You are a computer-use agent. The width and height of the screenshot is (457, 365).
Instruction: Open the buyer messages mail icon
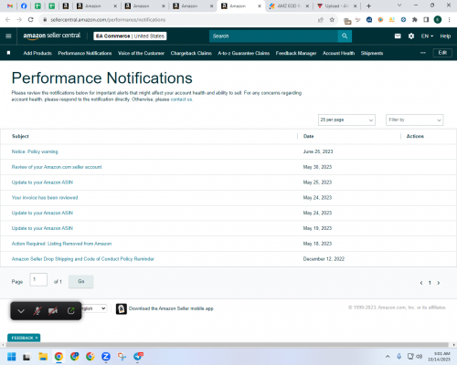[398, 36]
